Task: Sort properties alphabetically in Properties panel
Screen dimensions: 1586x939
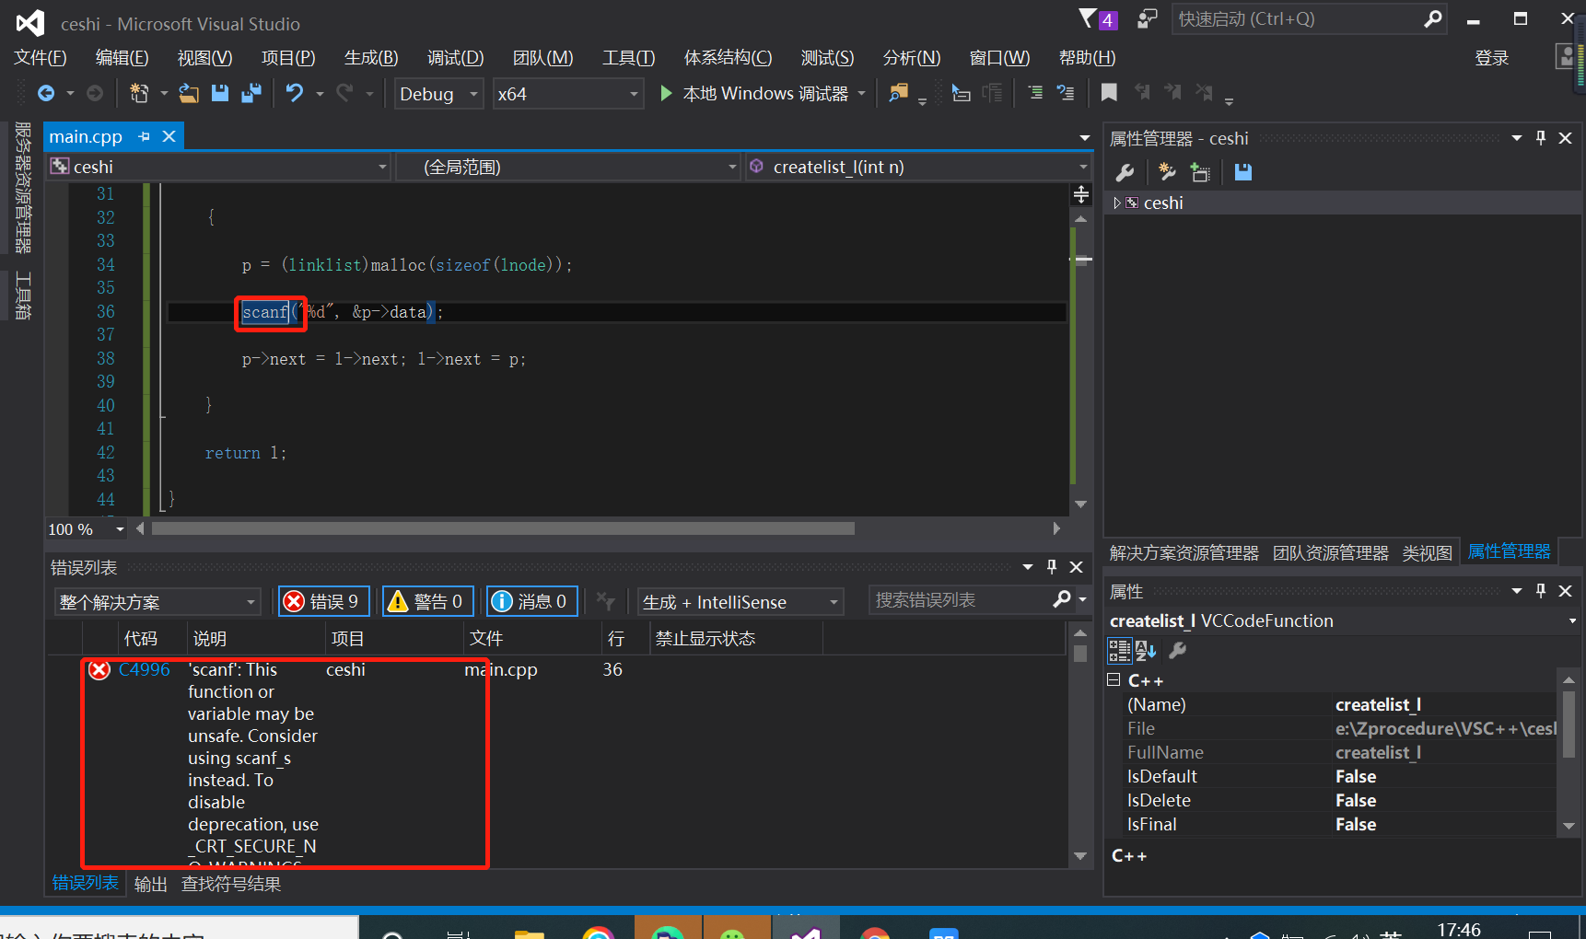Action: 1145,651
